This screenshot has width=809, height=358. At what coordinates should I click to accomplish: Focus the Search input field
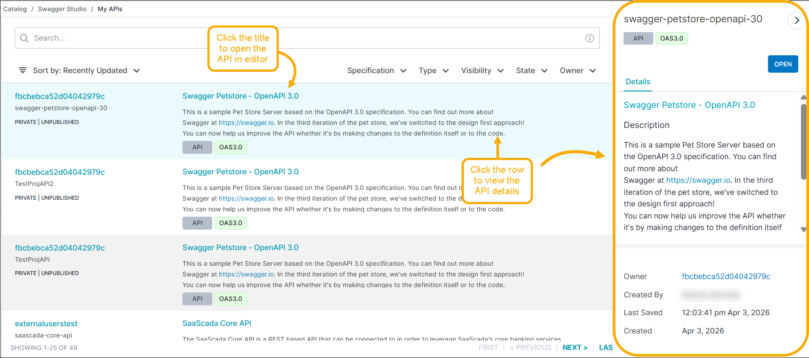(x=307, y=38)
